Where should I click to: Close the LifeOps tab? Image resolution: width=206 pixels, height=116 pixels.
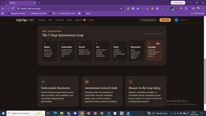click(35, 3)
